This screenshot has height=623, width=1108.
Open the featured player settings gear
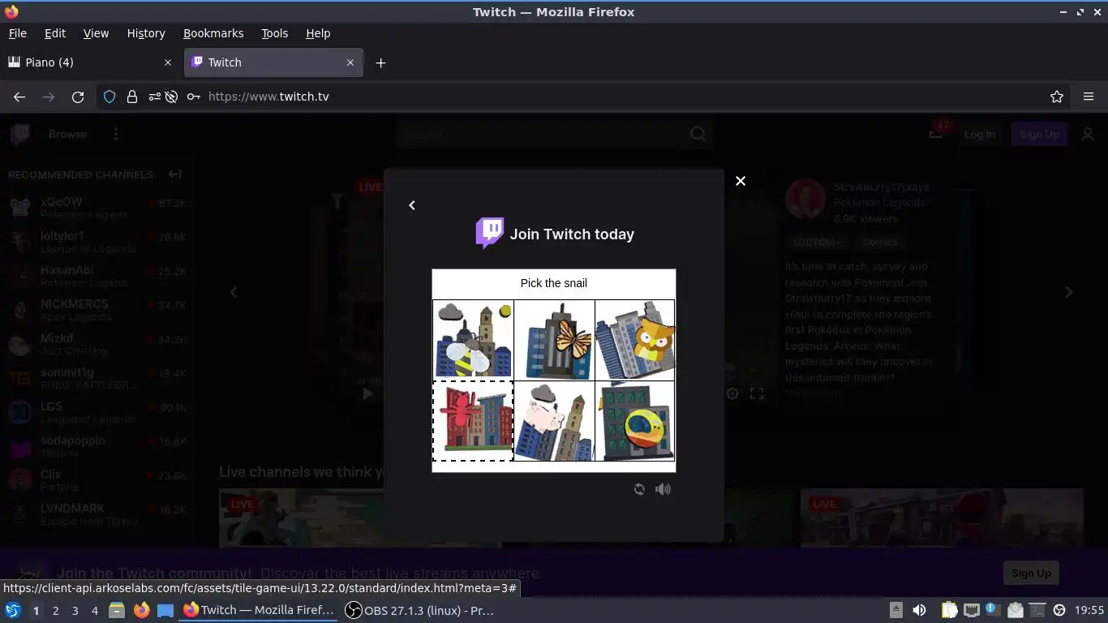tap(732, 393)
